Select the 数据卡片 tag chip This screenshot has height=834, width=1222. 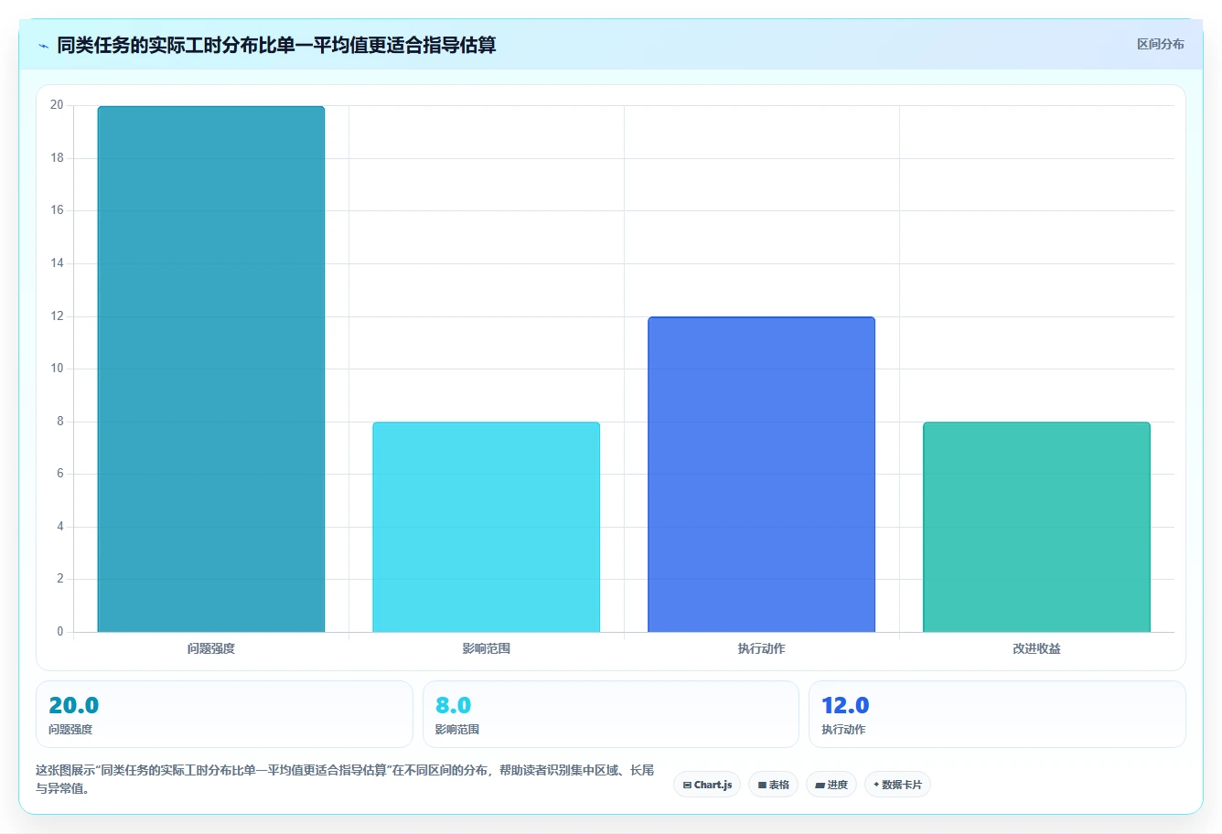point(897,785)
